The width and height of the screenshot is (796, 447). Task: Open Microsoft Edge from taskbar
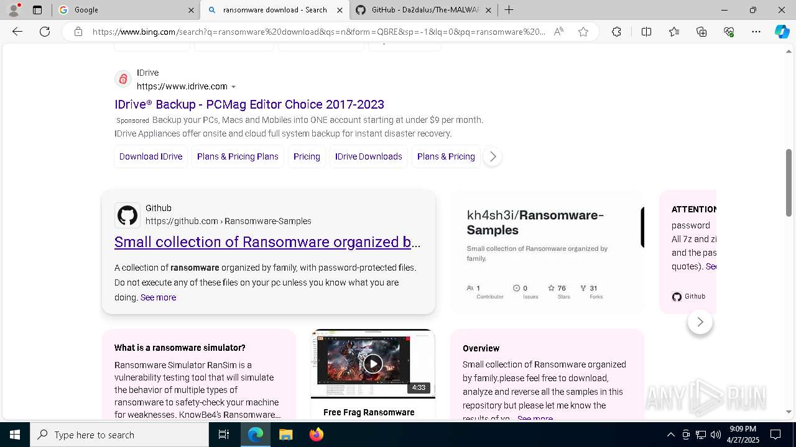[256, 435]
